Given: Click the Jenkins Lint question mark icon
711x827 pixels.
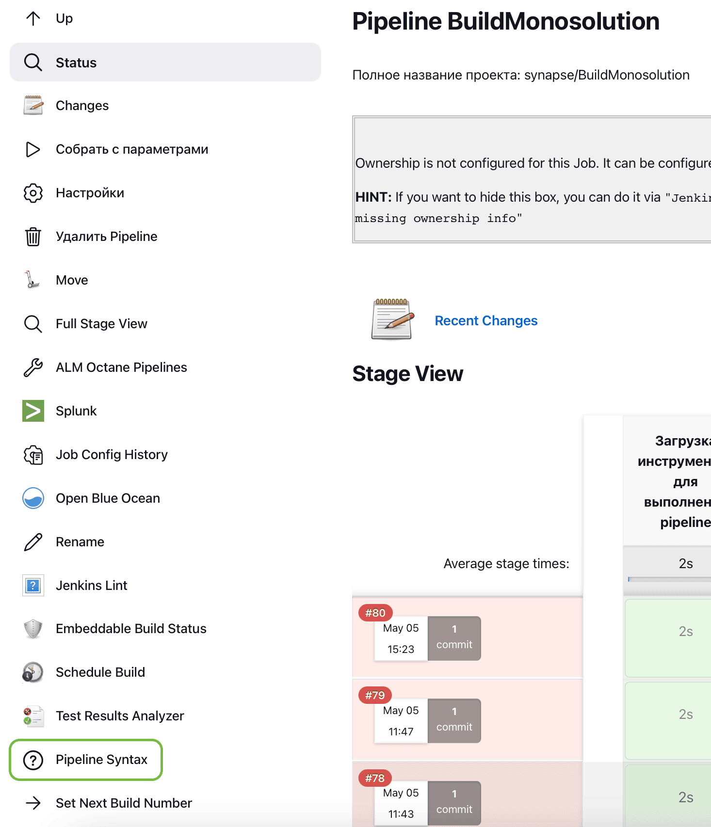Looking at the screenshot, I should (x=33, y=585).
